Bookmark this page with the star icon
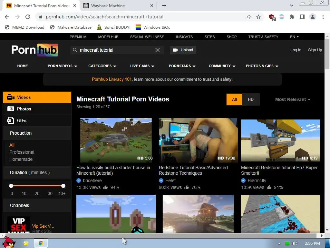This screenshot has width=330, height=248. 258,17
